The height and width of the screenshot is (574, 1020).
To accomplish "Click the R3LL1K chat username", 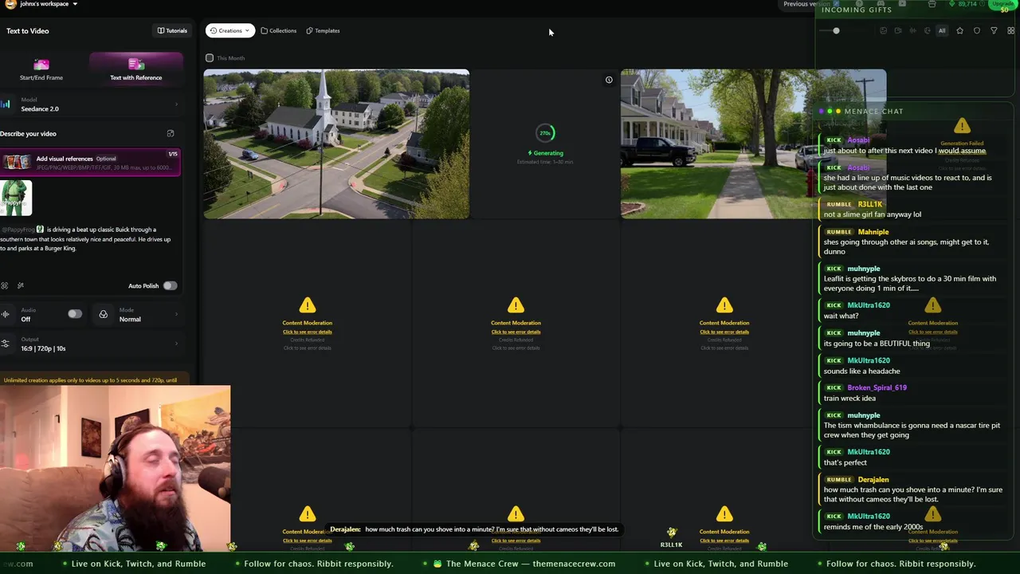I will (x=870, y=204).
